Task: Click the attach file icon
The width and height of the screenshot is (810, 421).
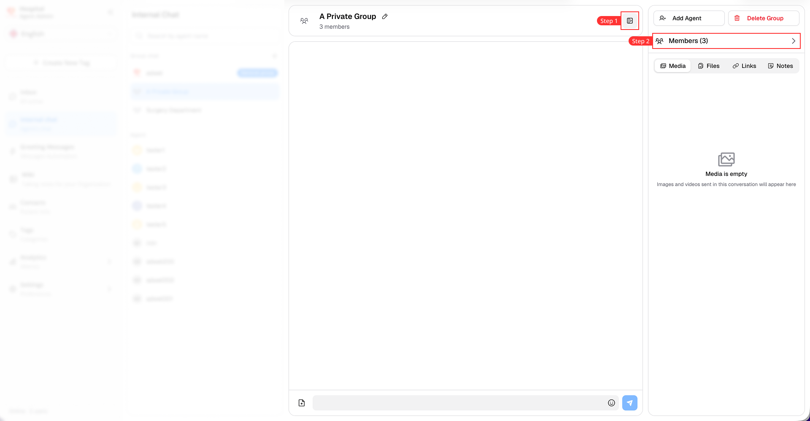Action: pos(302,403)
